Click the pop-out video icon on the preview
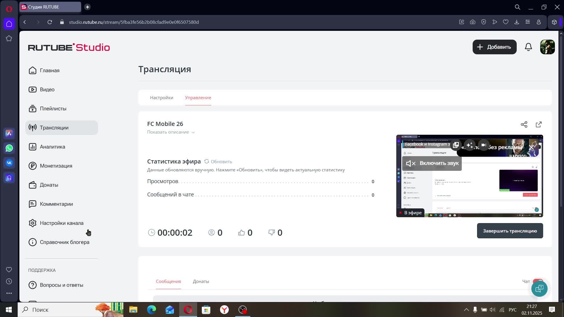The image size is (564, 317). (456, 145)
